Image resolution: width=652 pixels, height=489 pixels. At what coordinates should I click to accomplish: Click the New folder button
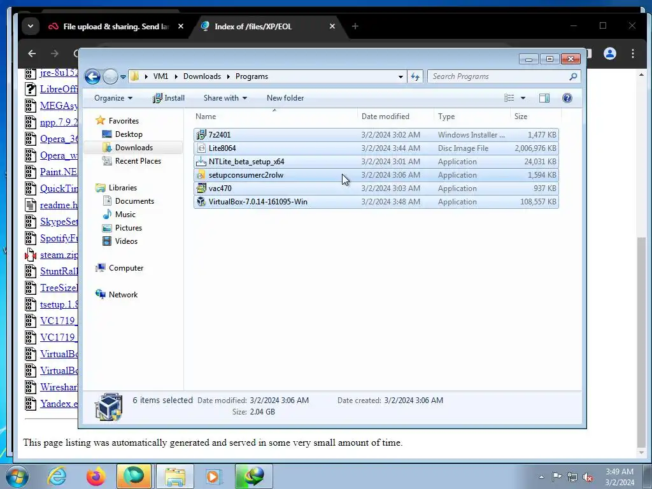click(x=285, y=98)
